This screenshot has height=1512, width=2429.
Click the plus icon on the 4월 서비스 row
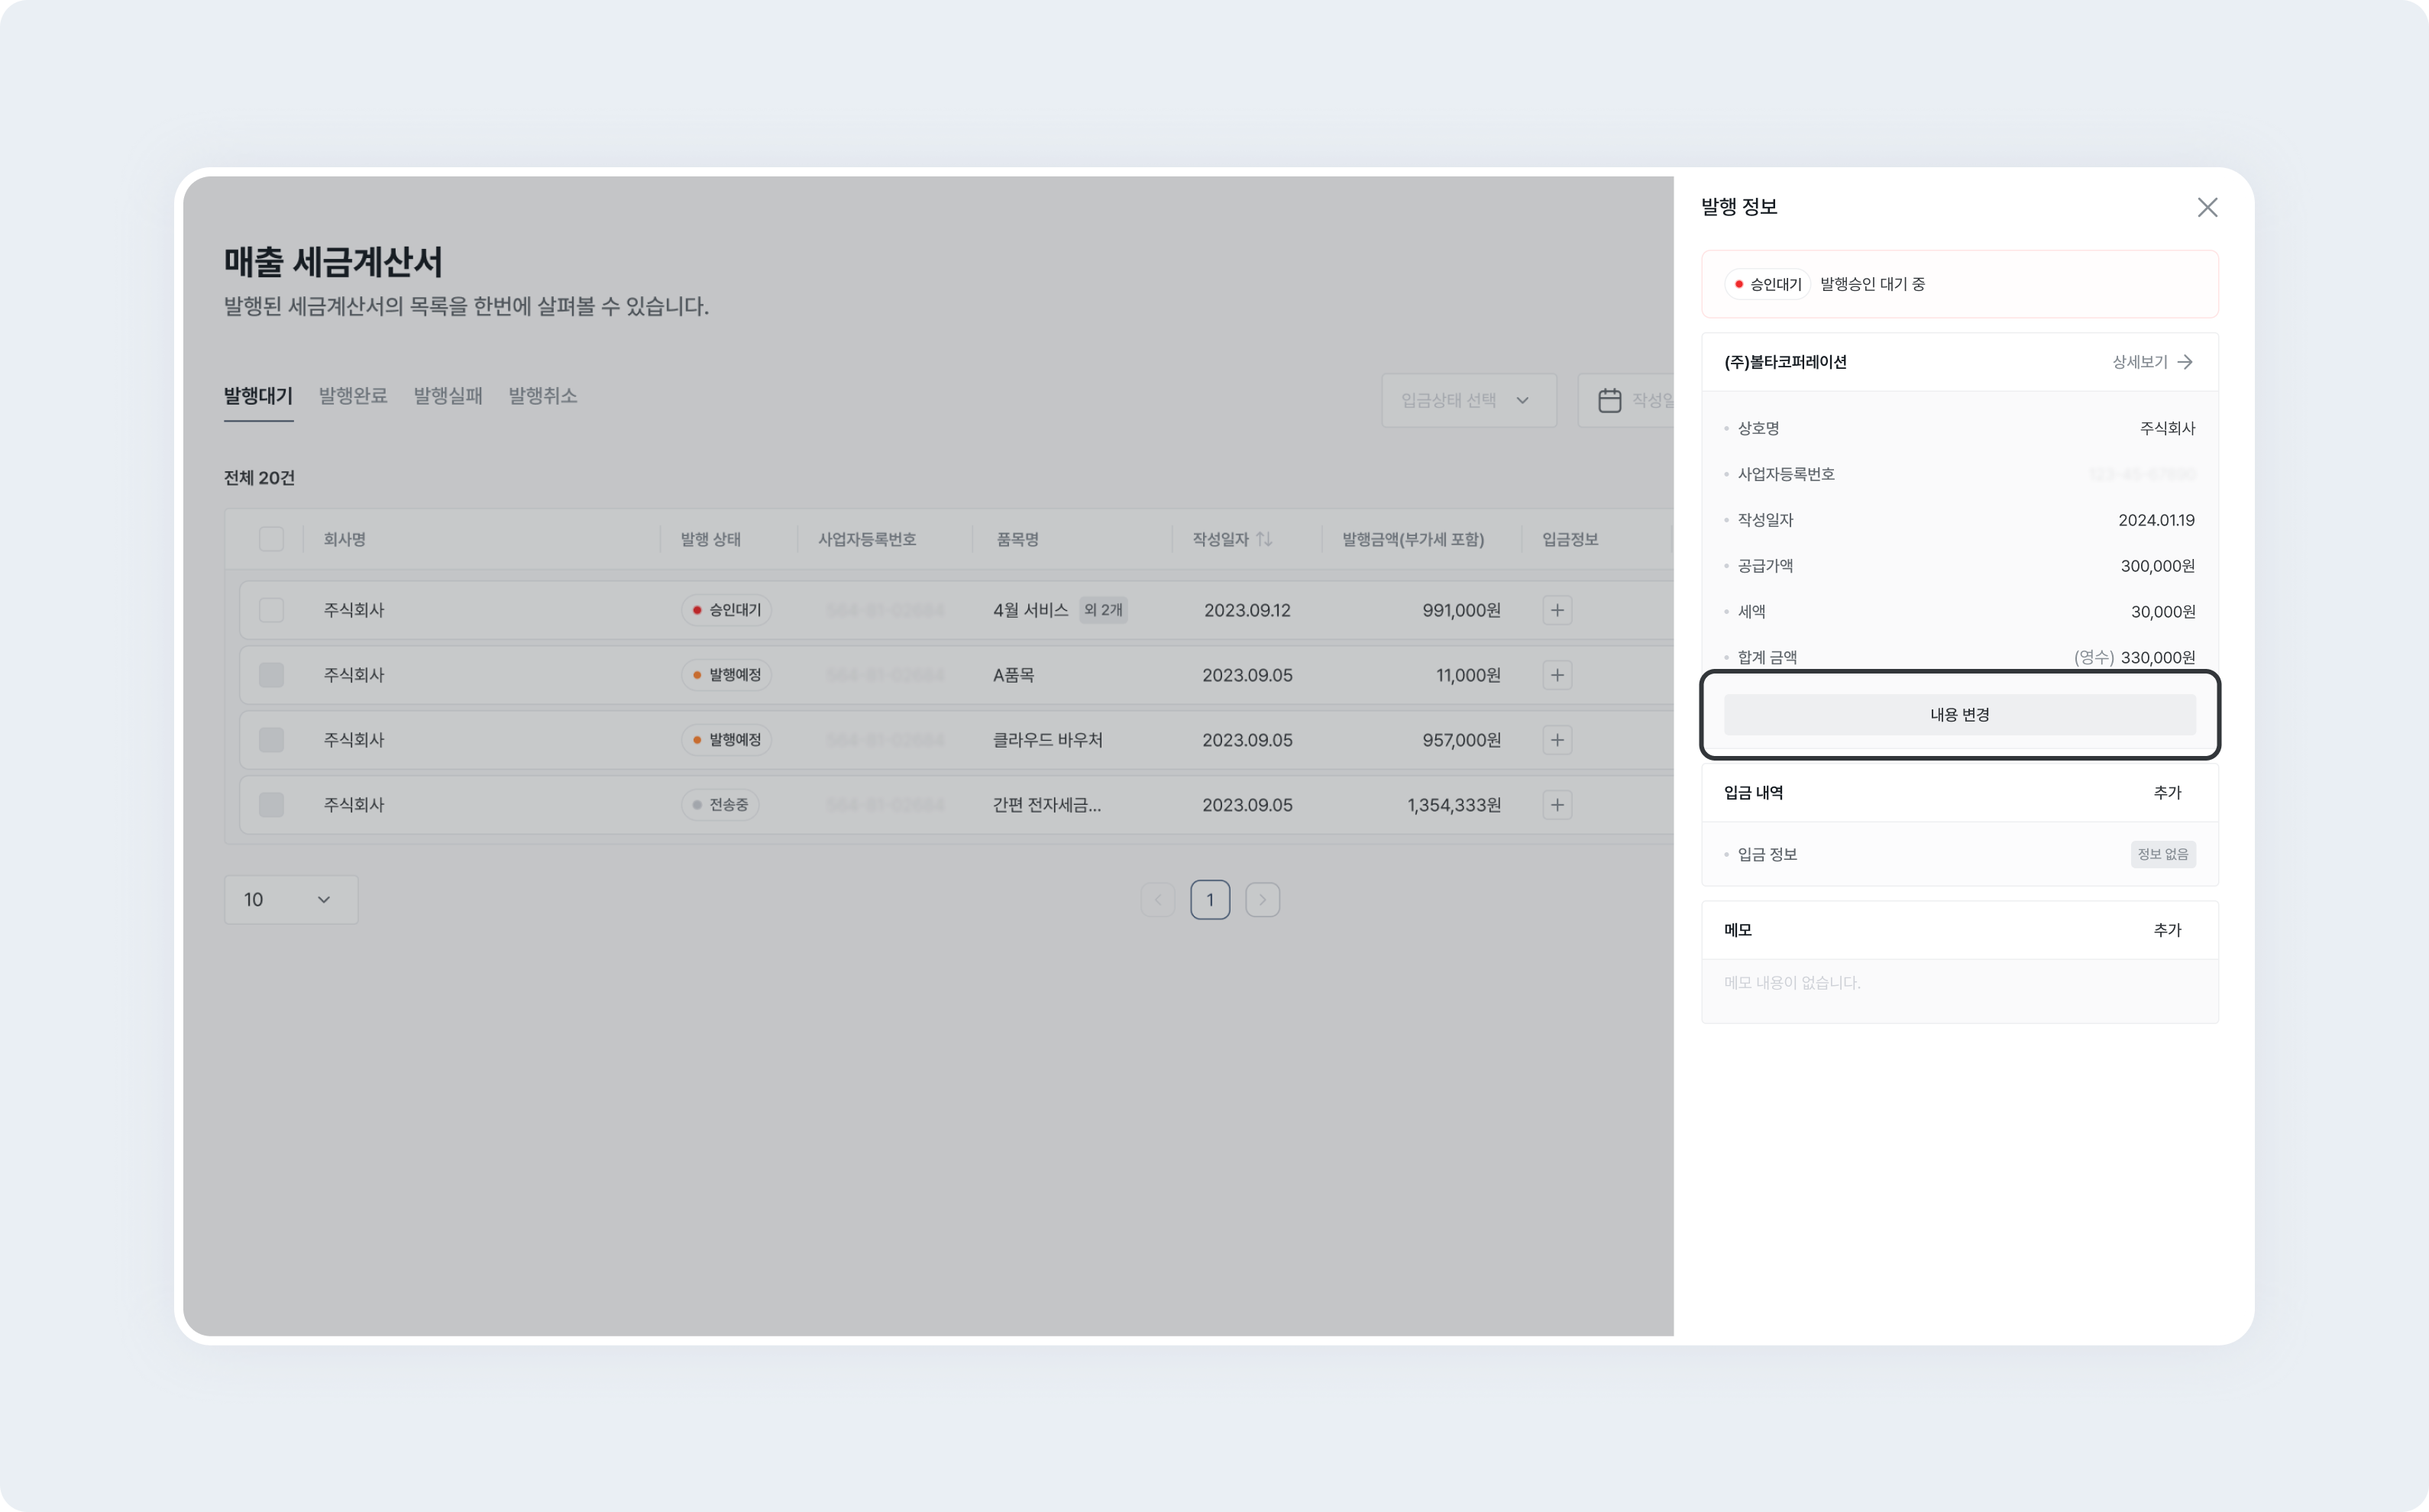coord(1557,610)
